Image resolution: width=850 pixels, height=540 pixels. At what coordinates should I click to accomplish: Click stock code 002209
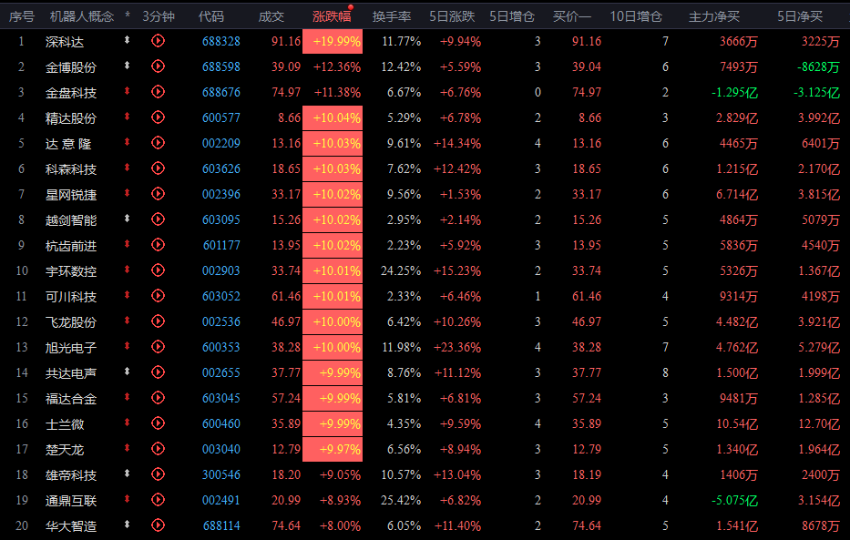click(221, 143)
